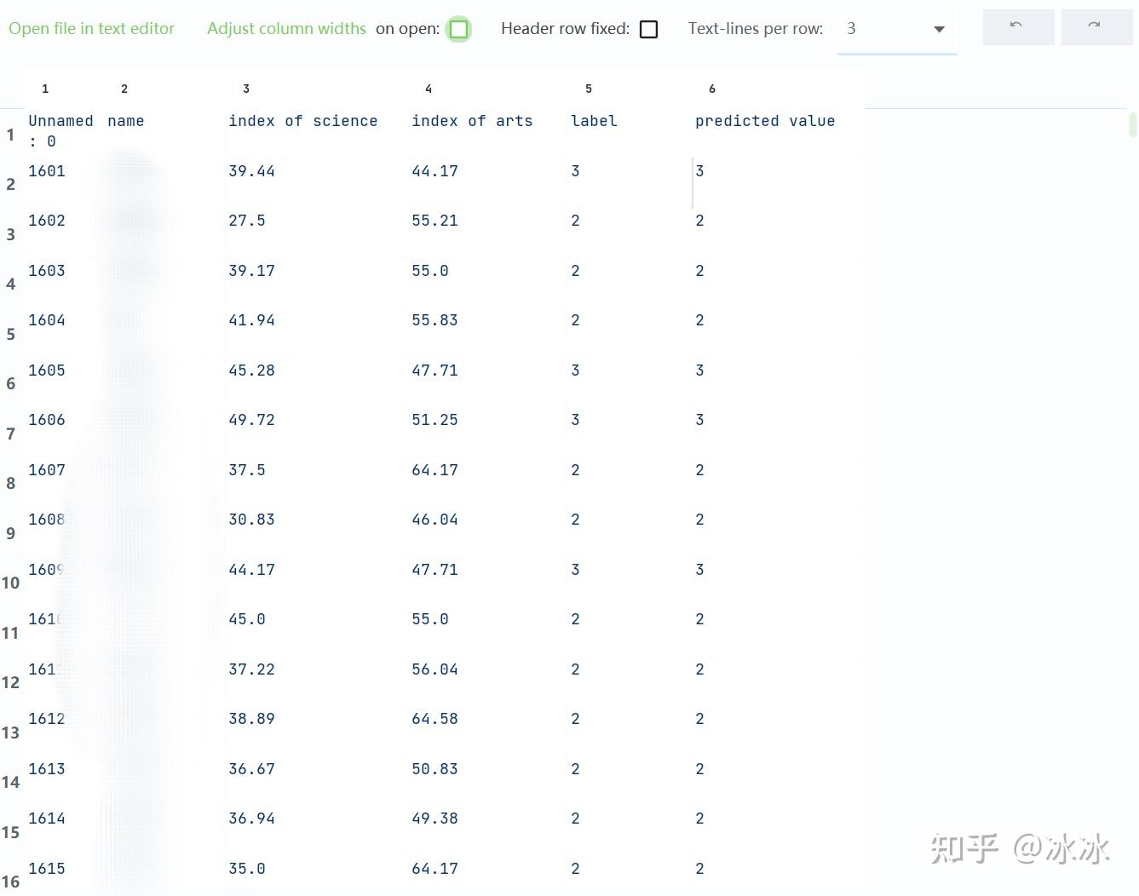Select the cell with value 49.72
The width and height of the screenshot is (1139, 896).
coord(251,420)
